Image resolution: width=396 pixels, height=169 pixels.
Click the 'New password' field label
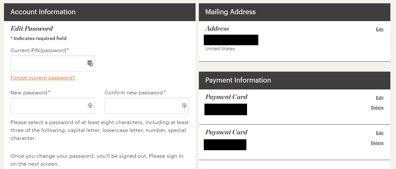pyautogui.click(x=29, y=93)
